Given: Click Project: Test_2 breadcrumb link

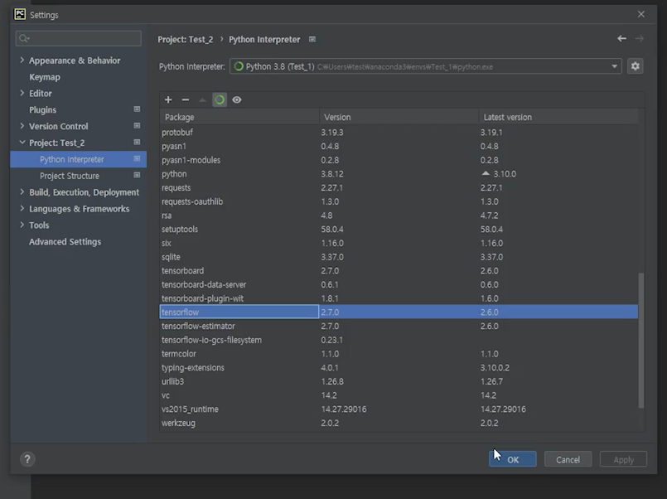Looking at the screenshot, I should coord(186,39).
